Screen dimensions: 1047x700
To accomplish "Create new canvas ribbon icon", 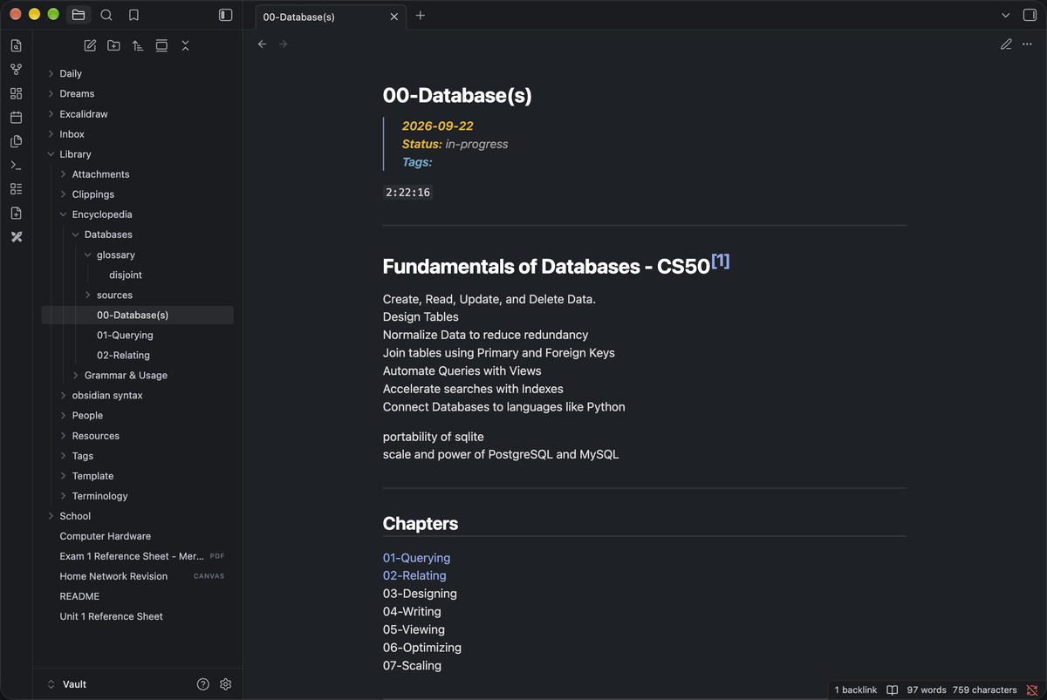I will pyautogui.click(x=16, y=93).
